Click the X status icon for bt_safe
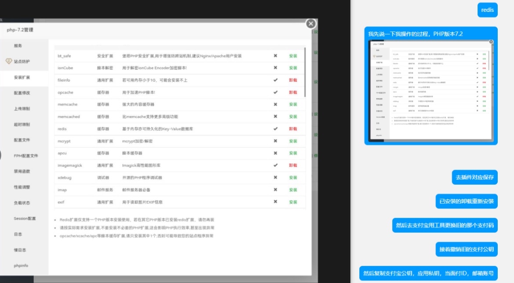 pos(275,56)
